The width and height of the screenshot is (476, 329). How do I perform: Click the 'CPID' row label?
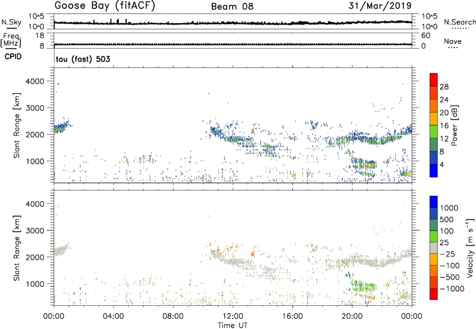13,56
